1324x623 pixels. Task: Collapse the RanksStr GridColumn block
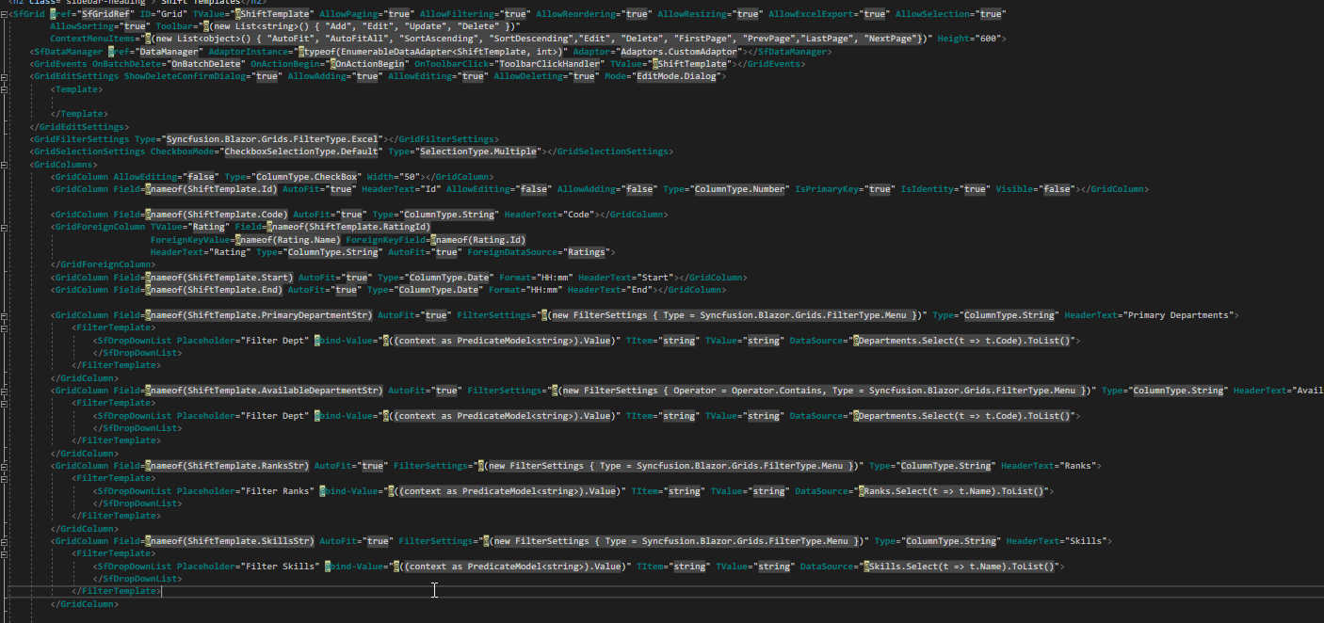(6, 465)
